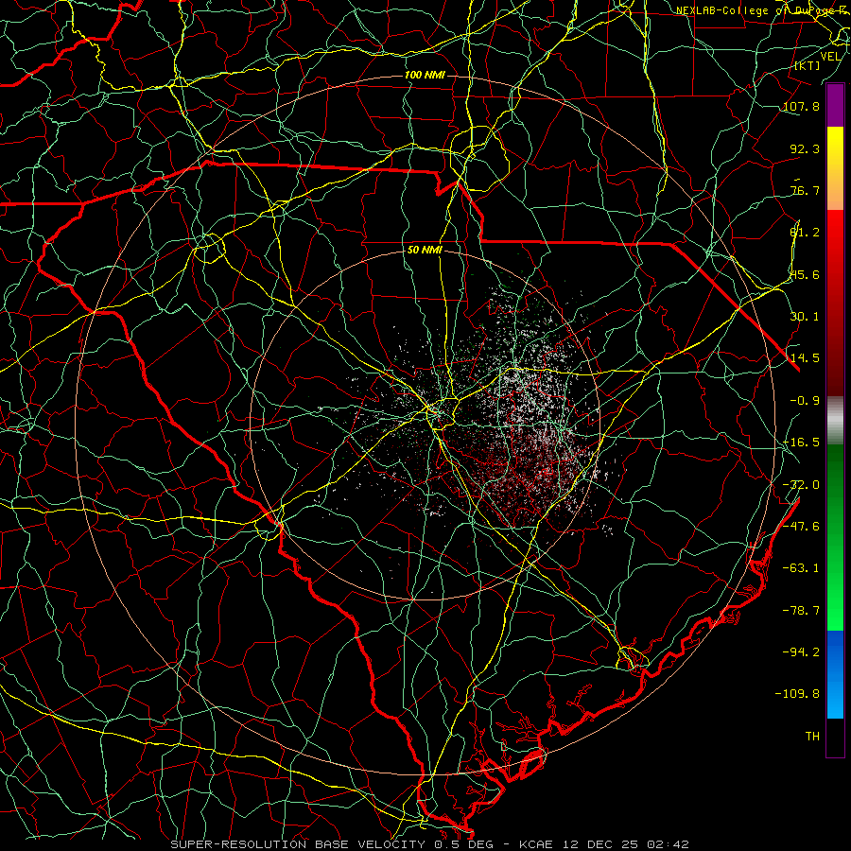Click the 0.5 DEG elevation text in the caption
Viewport: 851px width, 851px height.
tap(463, 844)
